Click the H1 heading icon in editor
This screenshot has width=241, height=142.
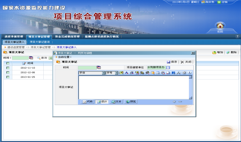(173, 73)
